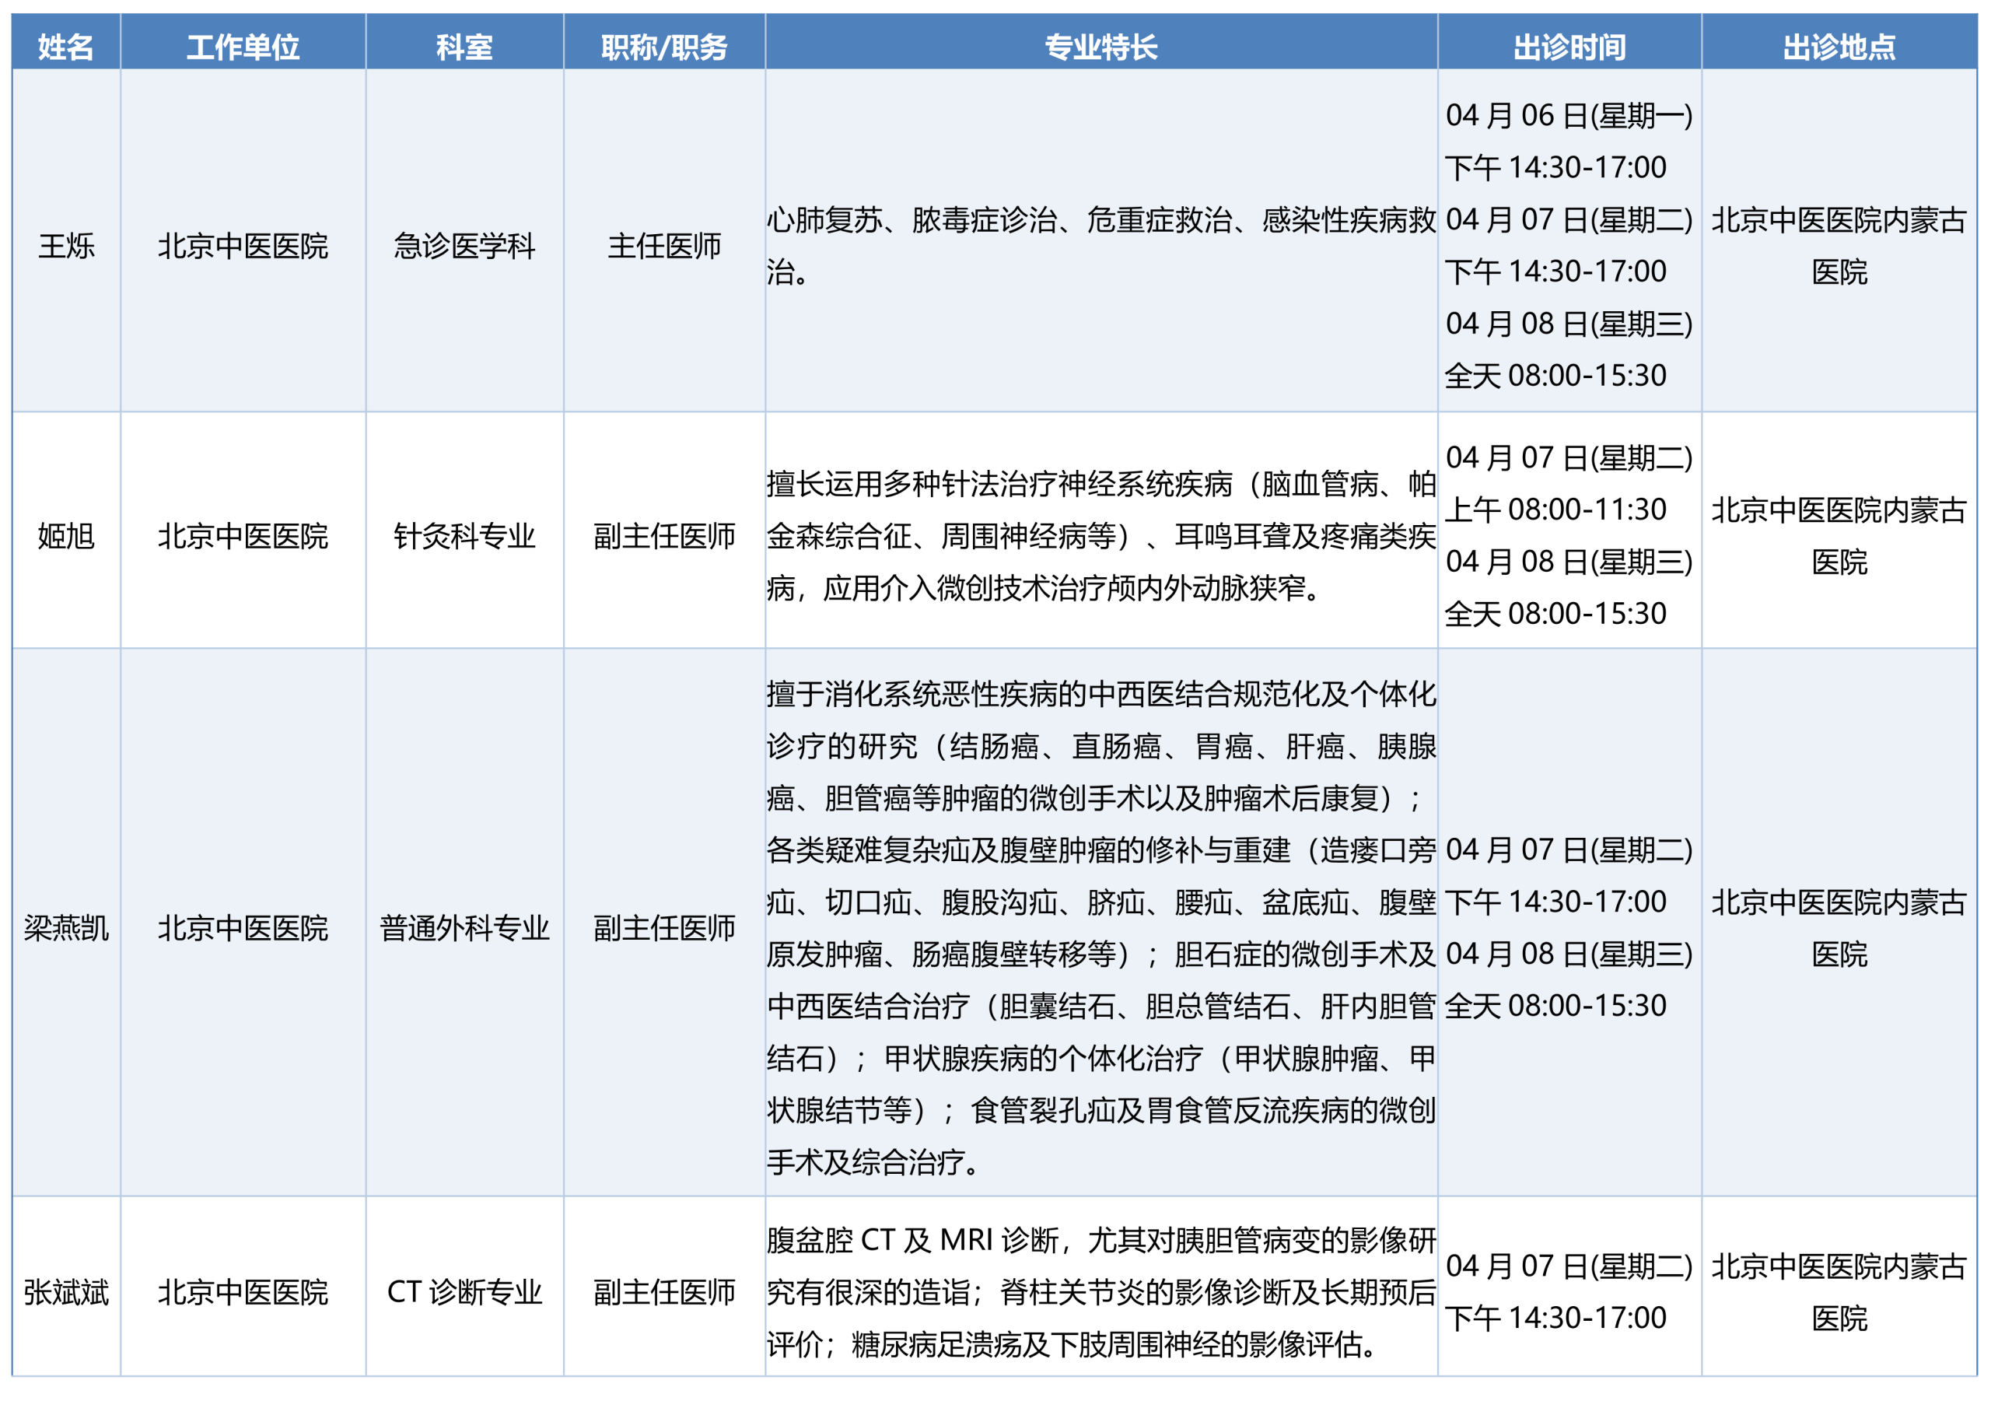Click the 普通外科专业 department cell

(x=464, y=928)
